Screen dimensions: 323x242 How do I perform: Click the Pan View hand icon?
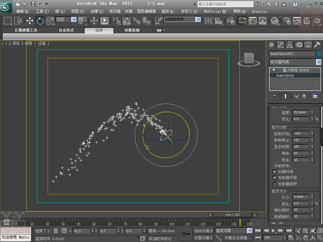tap(305, 238)
